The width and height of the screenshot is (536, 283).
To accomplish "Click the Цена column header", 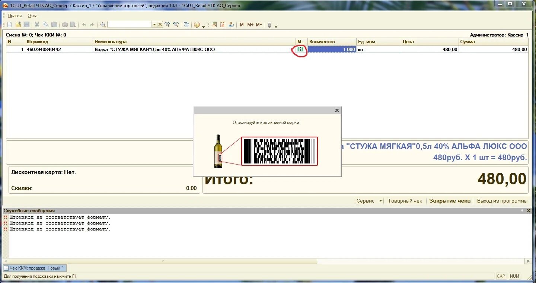I will pyautogui.click(x=430, y=42).
